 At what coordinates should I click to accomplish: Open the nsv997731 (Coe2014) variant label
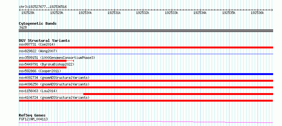[x=37, y=44]
